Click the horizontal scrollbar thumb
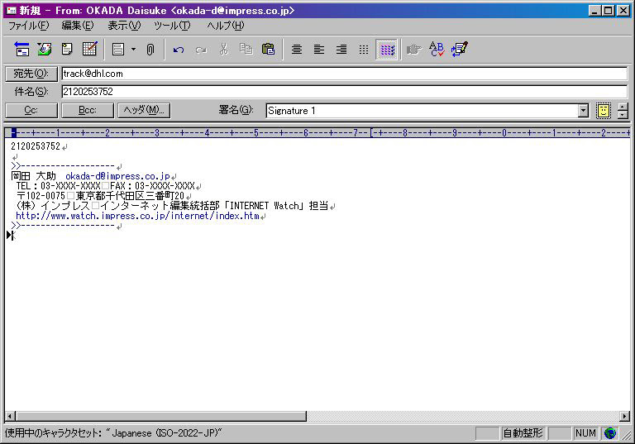This screenshot has width=635, height=444. click(x=161, y=416)
